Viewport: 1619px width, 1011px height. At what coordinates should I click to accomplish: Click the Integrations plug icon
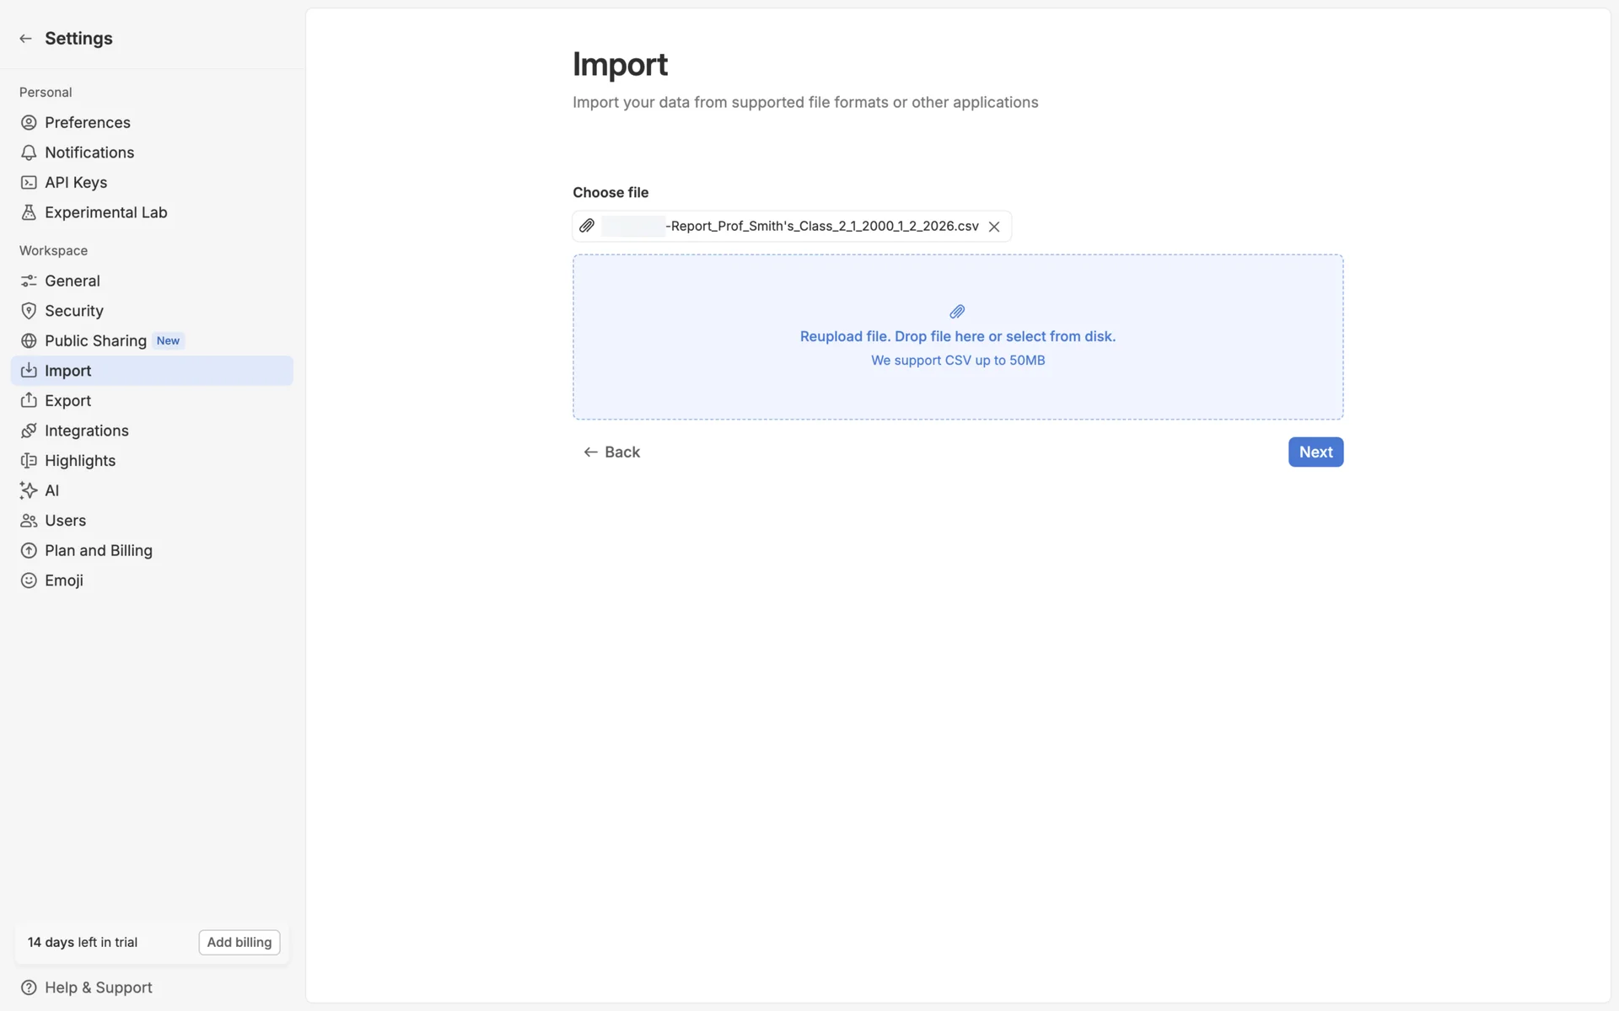pyautogui.click(x=29, y=431)
